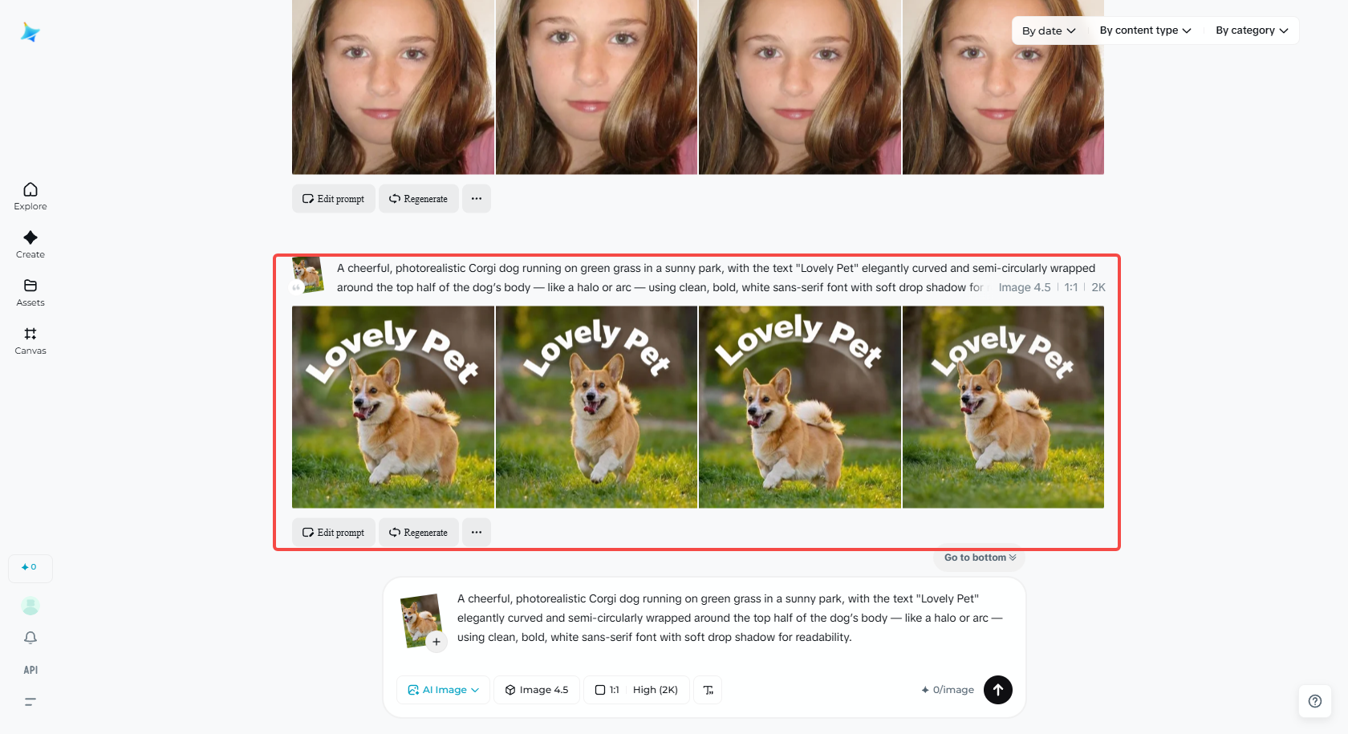Expand the By category filter
The image size is (1348, 734).
click(1252, 30)
